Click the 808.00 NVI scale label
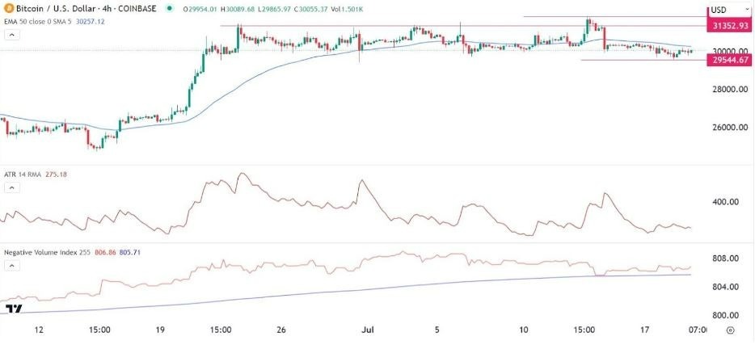The width and height of the screenshot is (755, 345). point(726,259)
